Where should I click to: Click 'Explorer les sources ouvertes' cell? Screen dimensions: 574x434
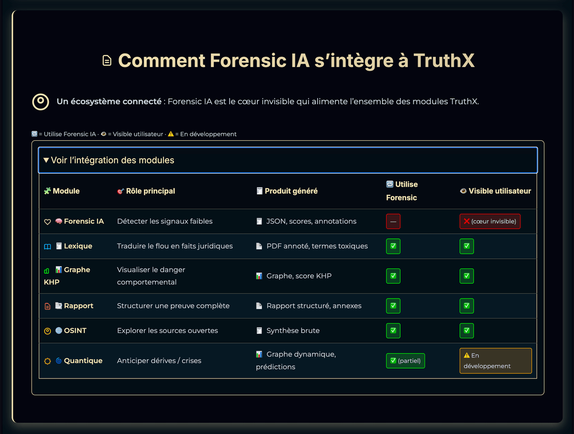coord(167,331)
